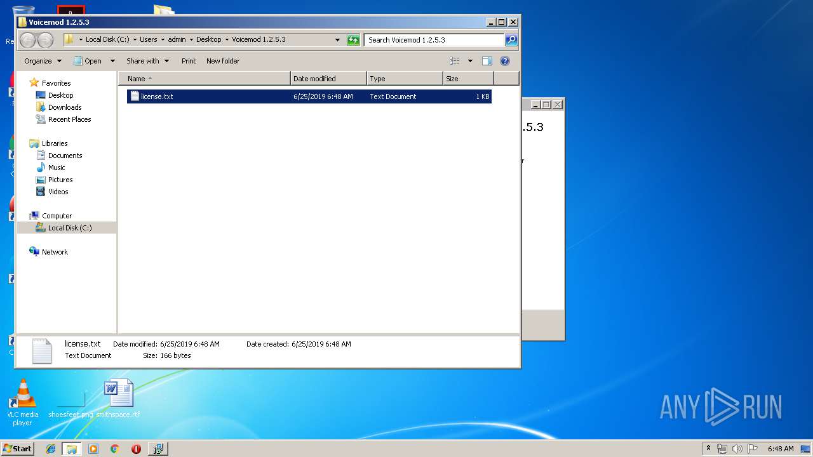Go back with the Explorer Back arrow

[27, 40]
